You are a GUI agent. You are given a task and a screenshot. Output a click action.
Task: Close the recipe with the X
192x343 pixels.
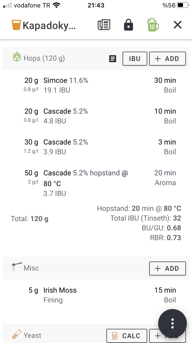177,25
